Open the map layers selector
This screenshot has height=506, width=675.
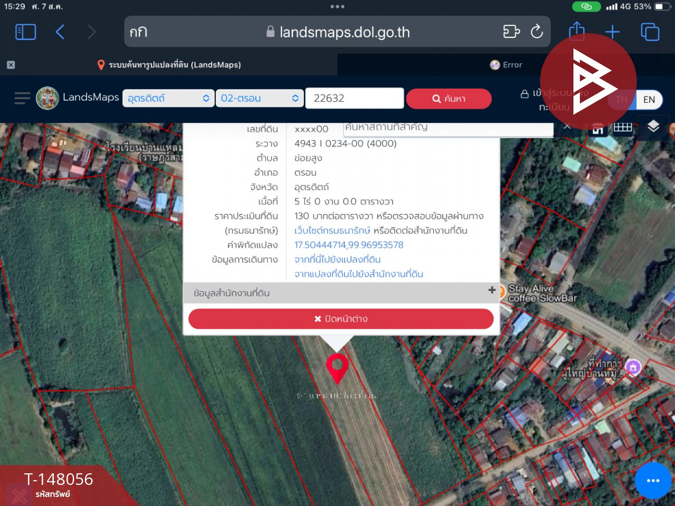653,126
